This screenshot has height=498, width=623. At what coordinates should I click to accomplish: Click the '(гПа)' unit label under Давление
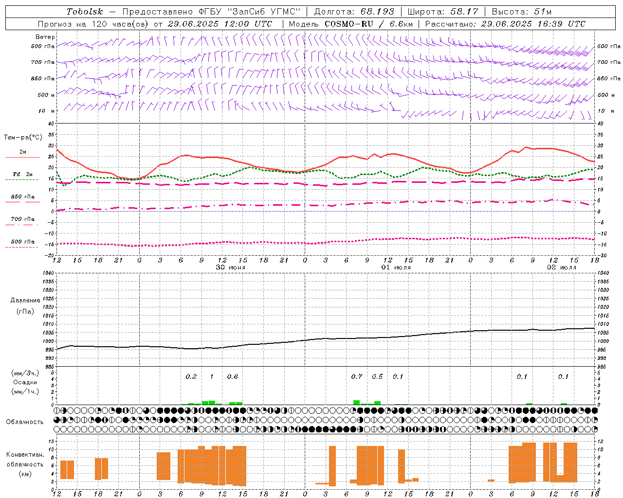point(25,311)
